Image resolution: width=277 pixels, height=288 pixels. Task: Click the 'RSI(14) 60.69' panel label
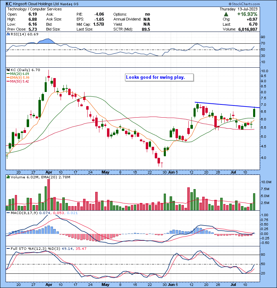24,34
